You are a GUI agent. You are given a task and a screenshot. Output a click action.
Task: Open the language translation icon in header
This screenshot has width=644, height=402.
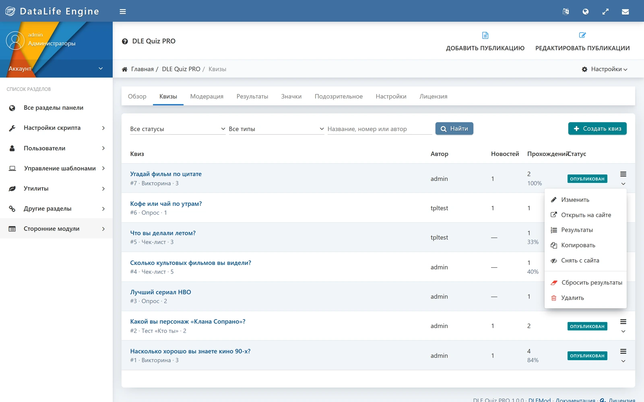pos(566,12)
